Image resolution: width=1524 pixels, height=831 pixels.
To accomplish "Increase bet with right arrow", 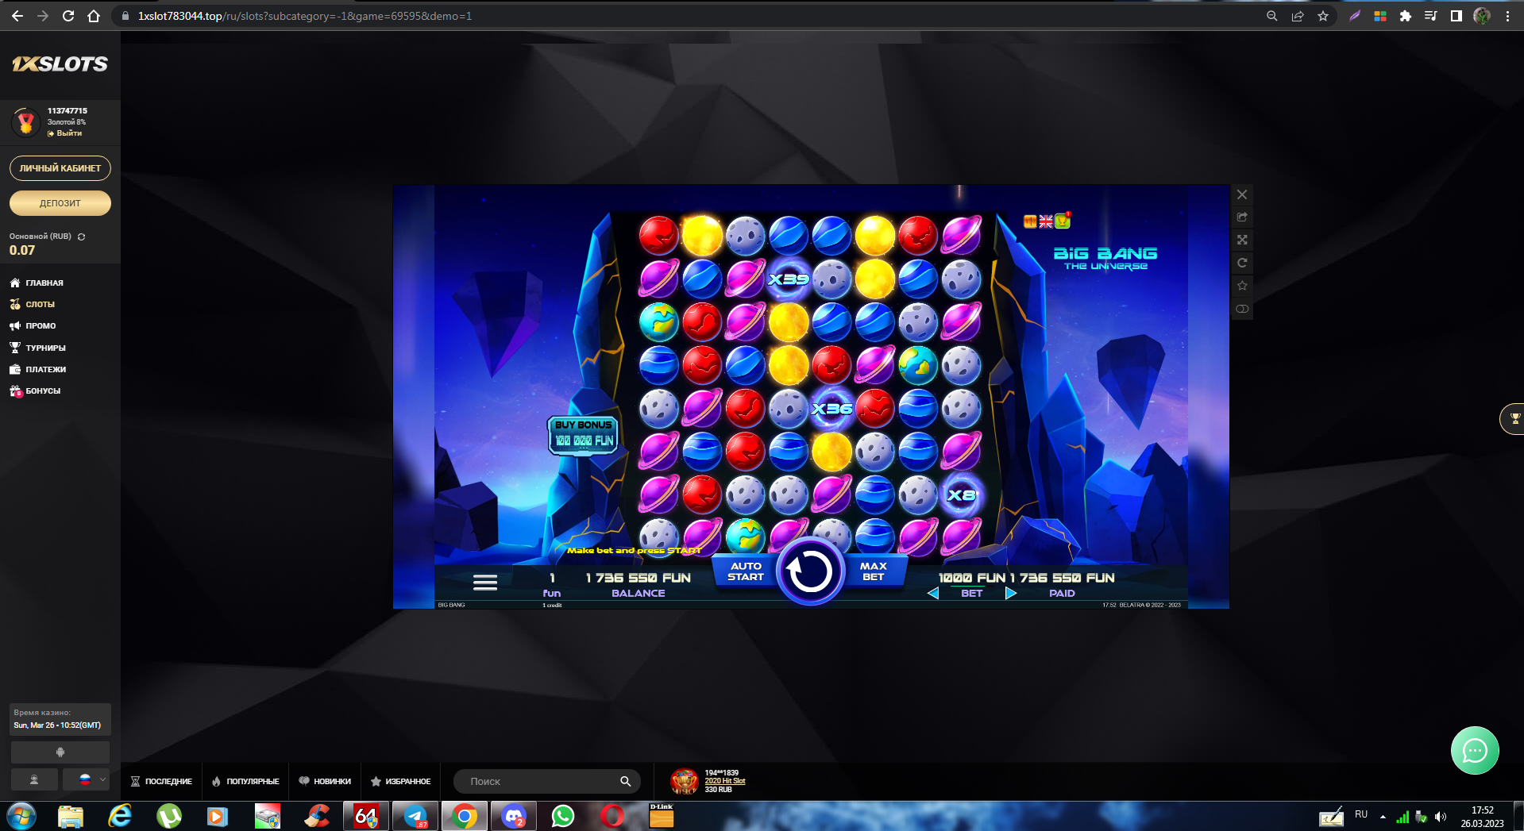I will point(1010,593).
